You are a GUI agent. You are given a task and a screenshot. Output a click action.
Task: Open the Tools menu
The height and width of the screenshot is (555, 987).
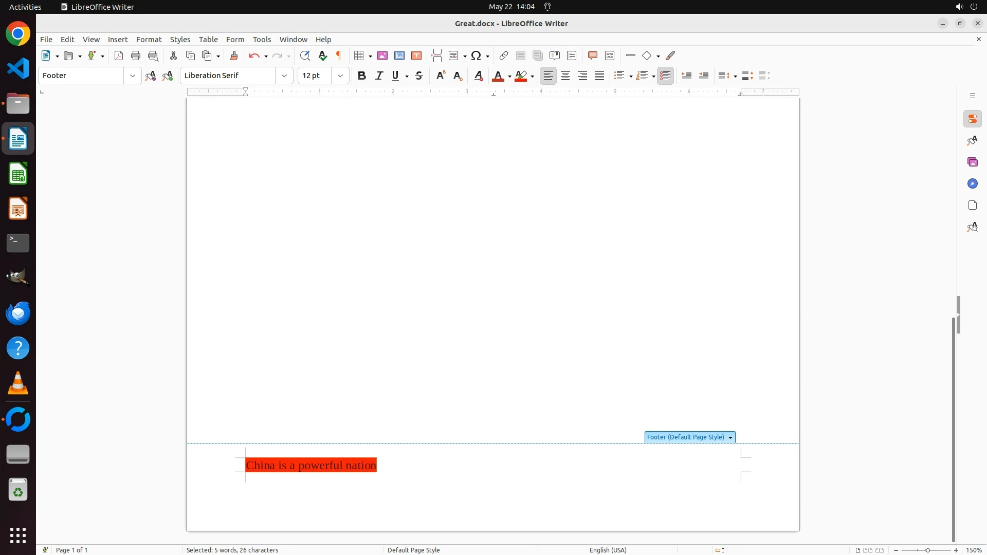pyautogui.click(x=262, y=40)
